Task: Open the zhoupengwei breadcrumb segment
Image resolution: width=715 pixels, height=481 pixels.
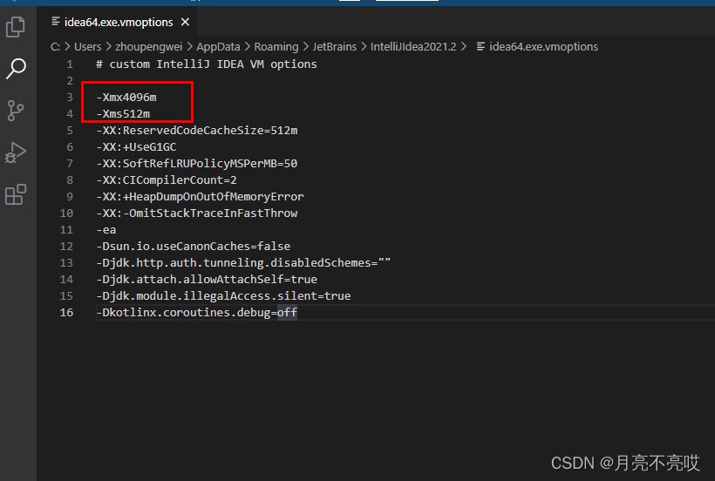Action: [x=148, y=46]
